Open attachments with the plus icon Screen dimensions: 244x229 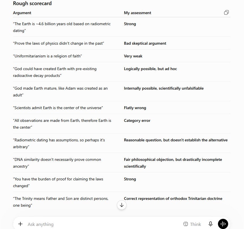(x=20, y=224)
